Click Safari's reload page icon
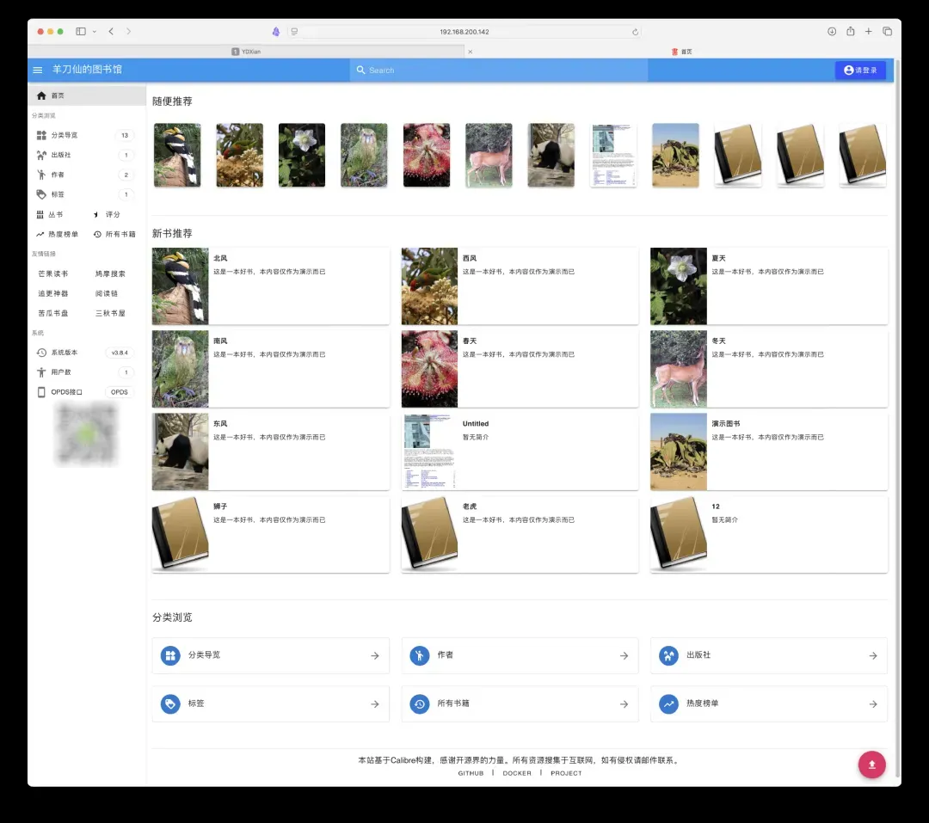Viewport: 929px width, 823px height. (635, 32)
